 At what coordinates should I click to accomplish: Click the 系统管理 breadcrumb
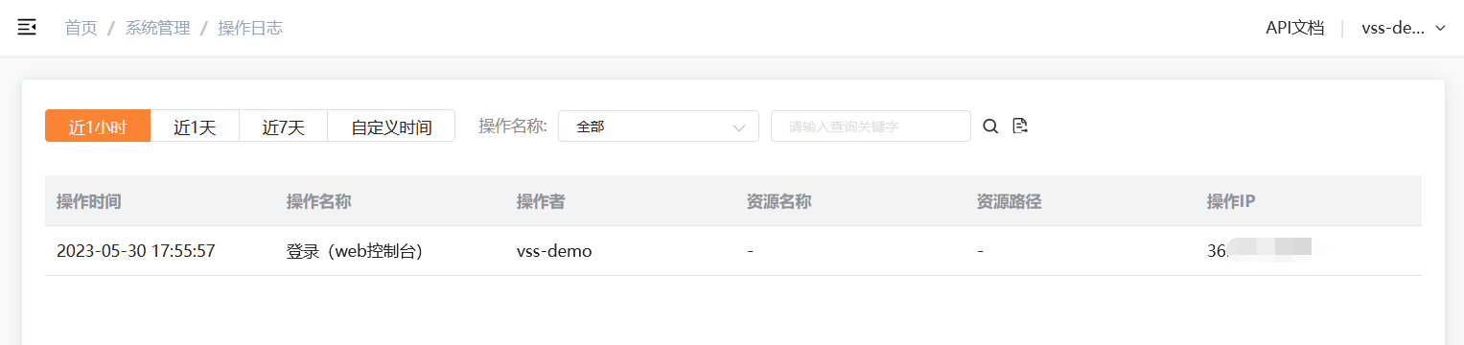tap(157, 28)
